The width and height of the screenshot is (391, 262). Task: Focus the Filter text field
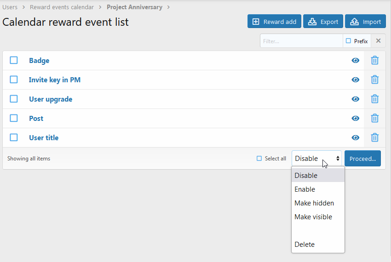click(x=301, y=41)
